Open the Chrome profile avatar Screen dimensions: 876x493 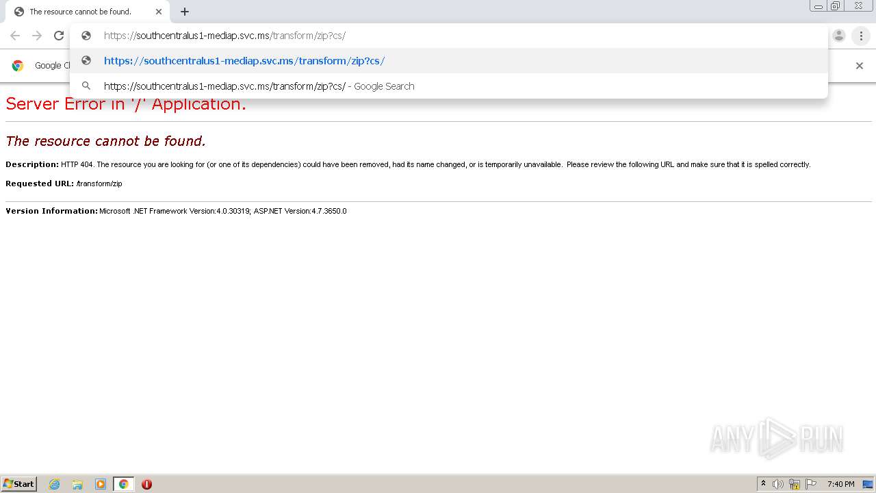(x=839, y=36)
